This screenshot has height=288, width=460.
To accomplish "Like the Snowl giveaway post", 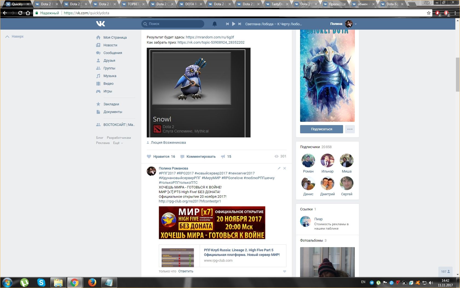I will coord(161,157).
